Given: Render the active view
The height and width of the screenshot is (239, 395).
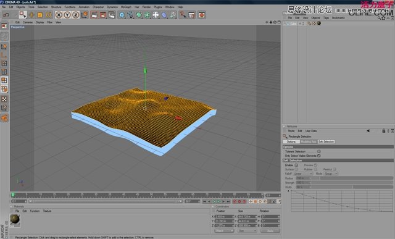Looking at the screenshot, I should (x=94, y=15).
